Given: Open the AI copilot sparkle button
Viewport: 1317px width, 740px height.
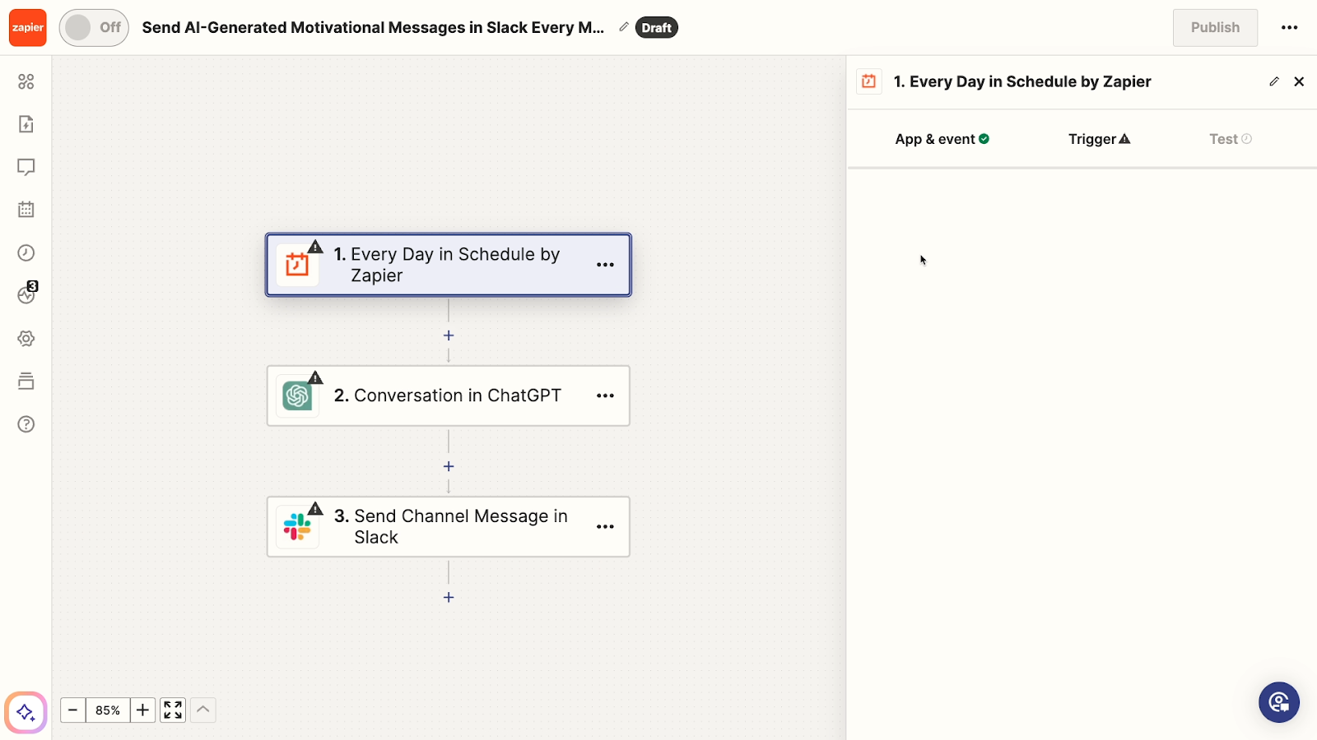Looking at the screenshot, I should click(x=26, y=712).
